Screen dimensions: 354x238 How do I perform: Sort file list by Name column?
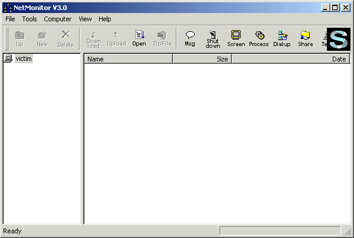pyautogui.click(x=128, y=59)
